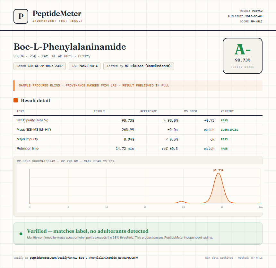This screenshot has width=276, height=268.
Task: Click the Verified — matches label heading
Action: [88, 231]
